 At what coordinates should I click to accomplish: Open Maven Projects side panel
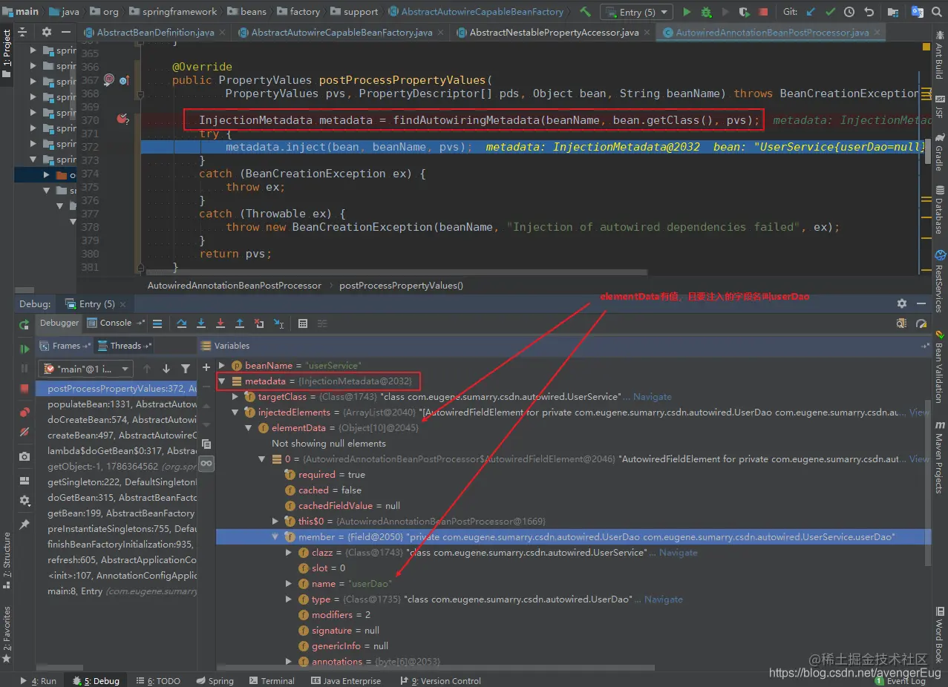pyautogui.click(x=940, y=458)
